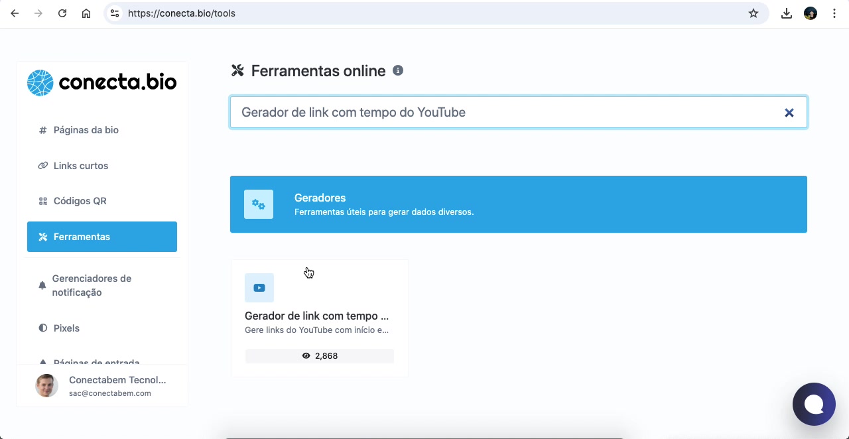Screen dimensions: 849x439
Task: Click the views counter showing 2,868
Action: pyautogui.click(x=319, y=355)
